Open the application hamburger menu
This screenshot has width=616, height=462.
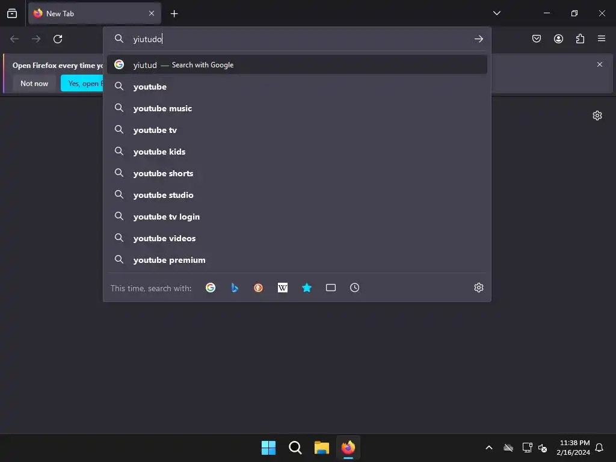(x=601, y=38)
